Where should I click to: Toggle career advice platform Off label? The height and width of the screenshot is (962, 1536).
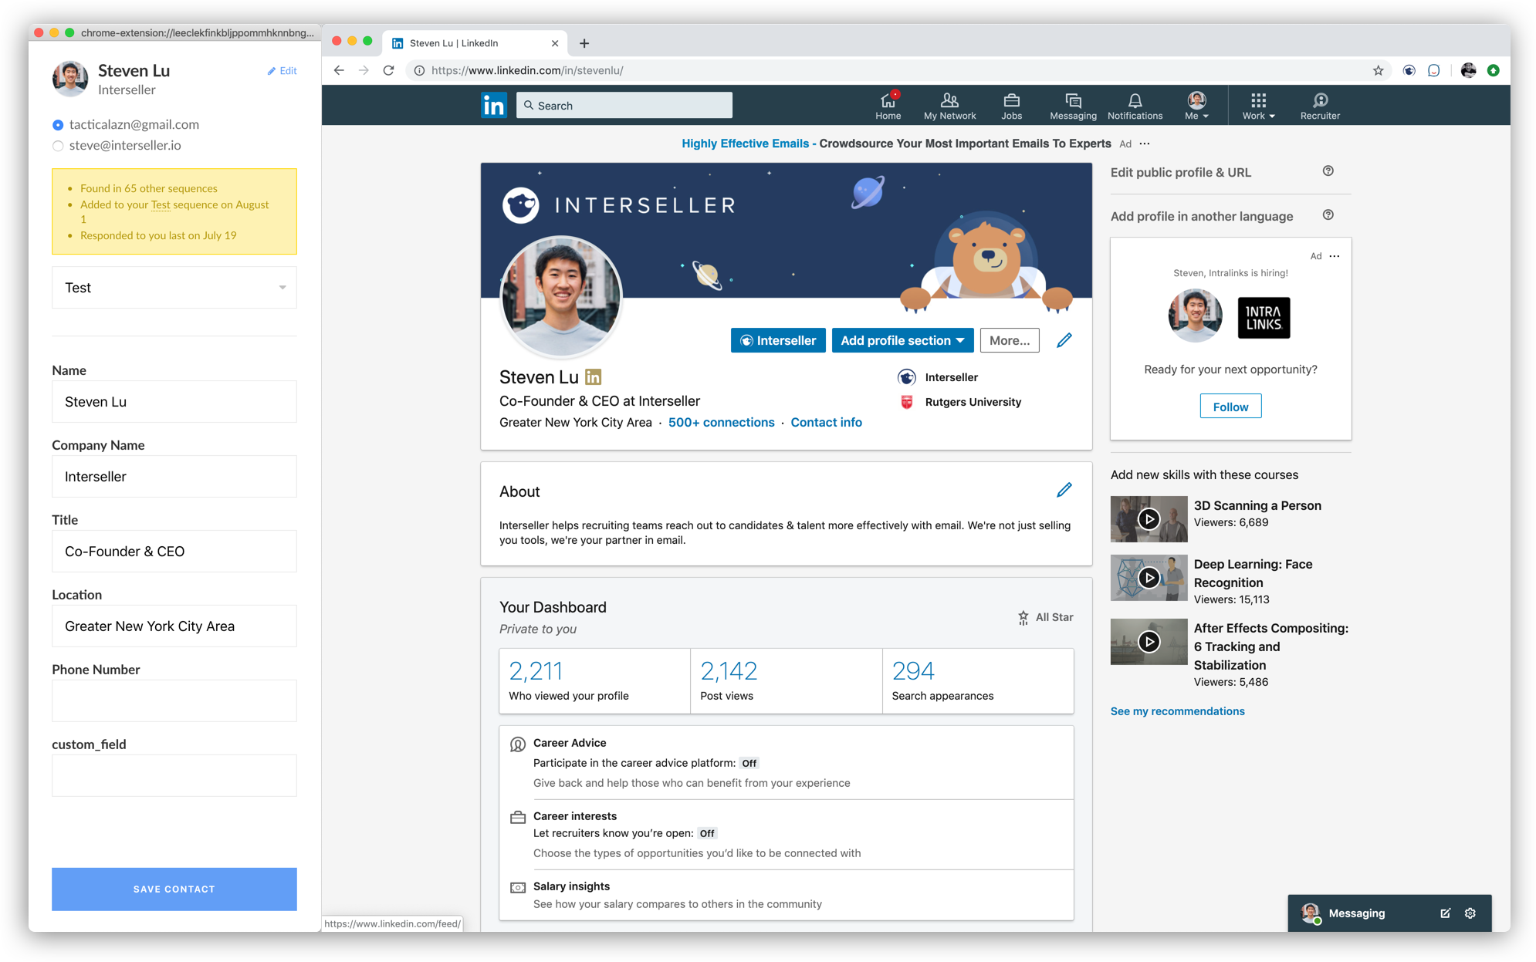749,763
